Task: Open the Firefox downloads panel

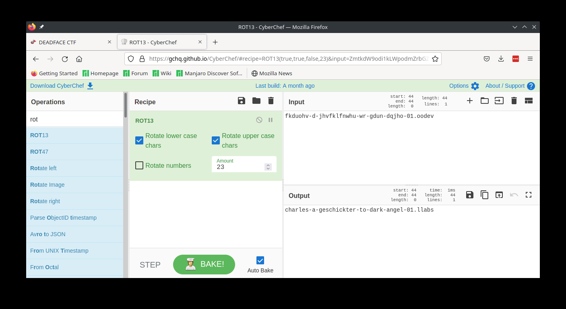Action: tap(501, 59)
